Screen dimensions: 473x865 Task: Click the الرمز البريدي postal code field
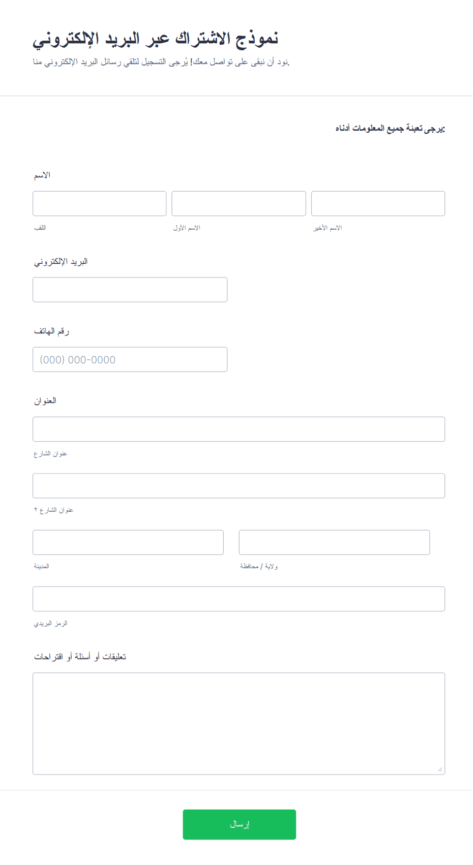[239, 599]
